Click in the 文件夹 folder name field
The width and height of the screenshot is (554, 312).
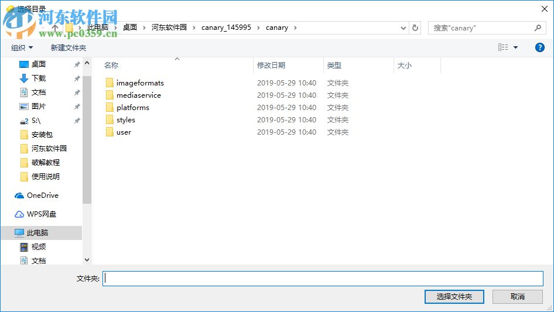323,279
